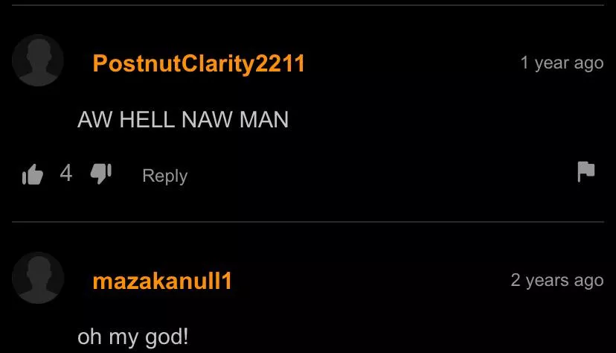Click the like count showing 4
The height and width of the screenshot is (353, 616).
(66, 174)
